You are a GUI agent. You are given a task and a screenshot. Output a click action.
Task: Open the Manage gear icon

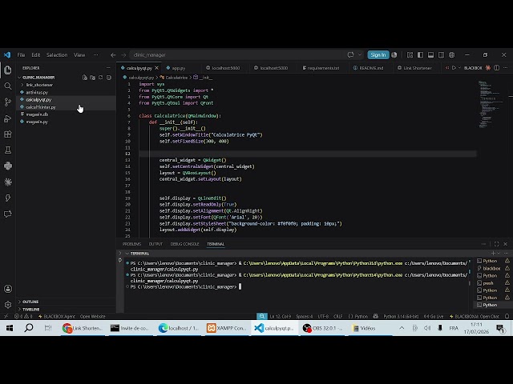click(x=8, y=305)
